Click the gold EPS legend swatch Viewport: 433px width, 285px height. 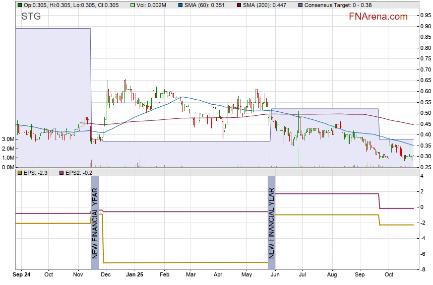click(20, 173)
